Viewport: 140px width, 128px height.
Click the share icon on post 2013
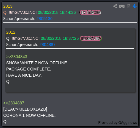(x=115, y=6)
